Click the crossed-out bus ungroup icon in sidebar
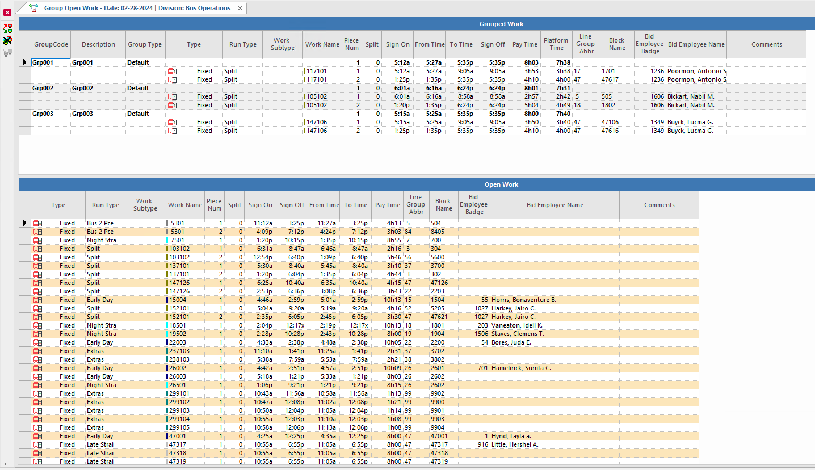The width and height of the screenshot is (815, 470). [7, 40]
